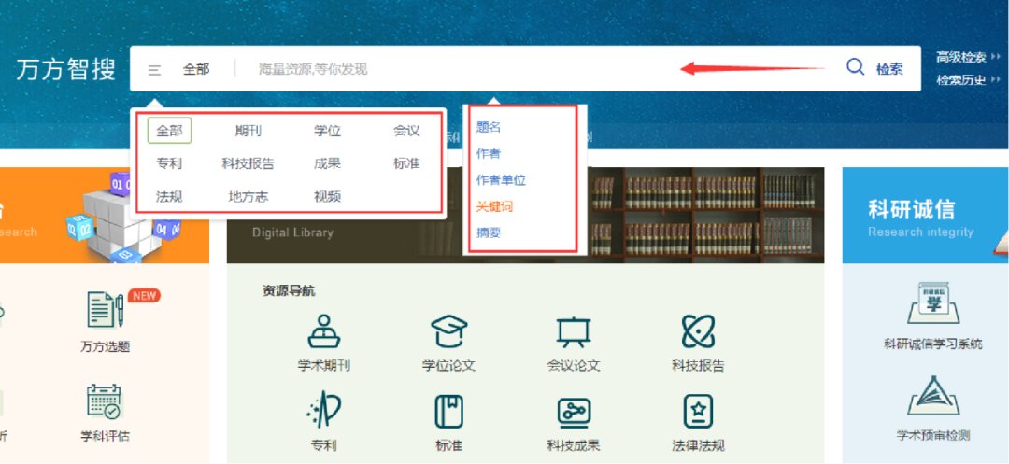Click the 科技成果 label text
Image resolution: width=1009 pixels, height=464 pixels.
click(574, 445)
